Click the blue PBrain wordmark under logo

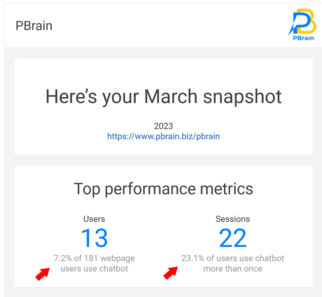pos(303,38)
